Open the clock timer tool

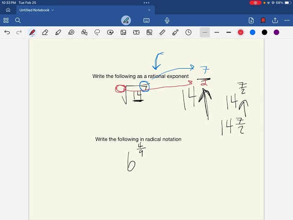click(188, 33)
